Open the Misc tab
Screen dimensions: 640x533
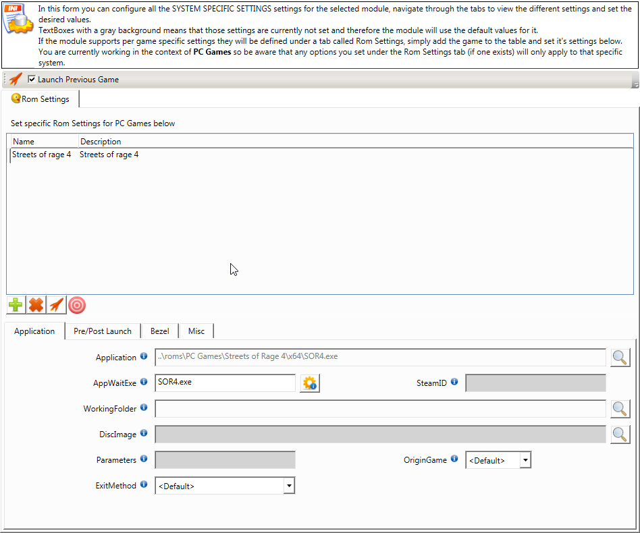click(x=196, y=331)
